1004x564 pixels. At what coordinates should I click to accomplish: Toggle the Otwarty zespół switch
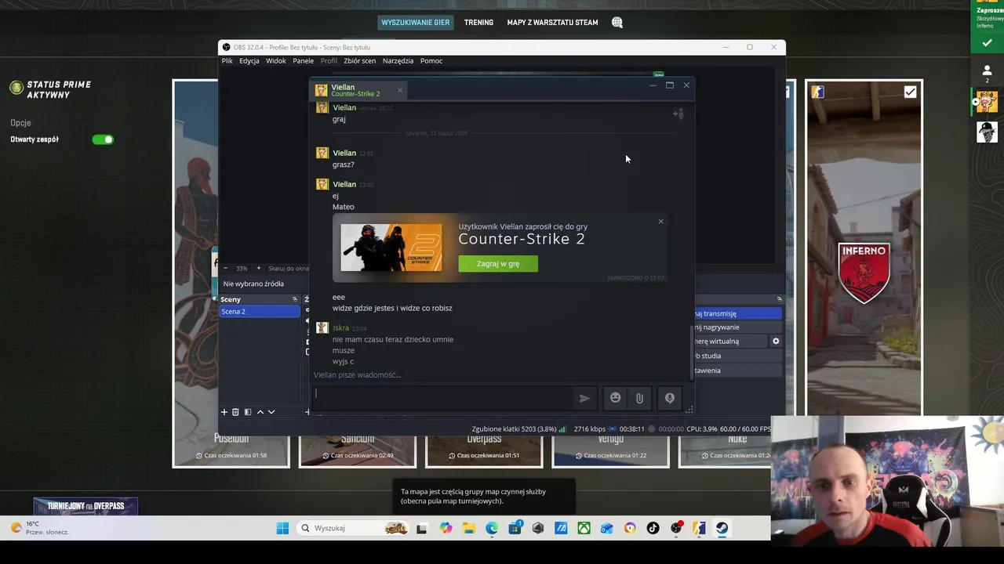click(103, 139)
